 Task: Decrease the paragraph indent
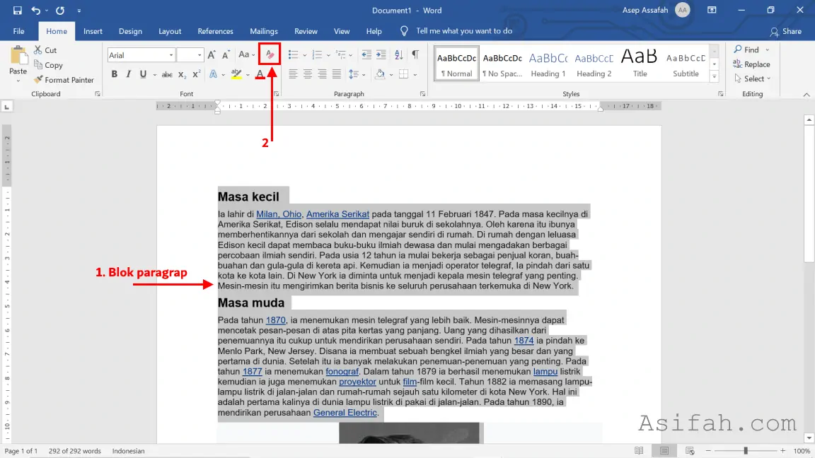coord(366,54)
